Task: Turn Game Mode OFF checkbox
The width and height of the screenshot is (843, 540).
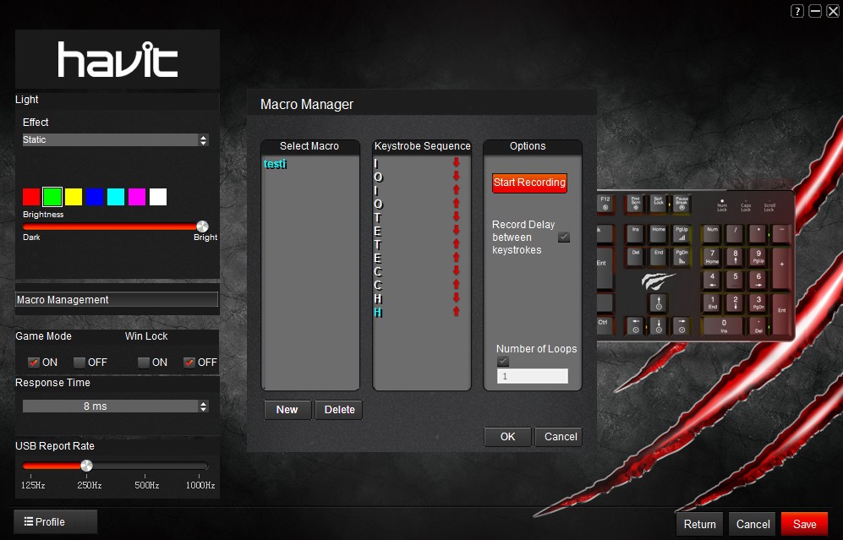Action: coord(79,363)
